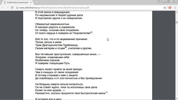Click the line 'Злодеем, очернившим себя'
The width and height of the screenshot is (178, 100).
coord(52,57)
